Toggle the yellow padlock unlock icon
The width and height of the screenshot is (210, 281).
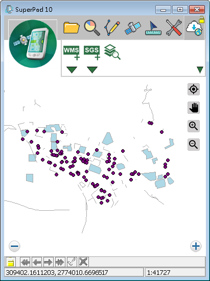point(202,19)
